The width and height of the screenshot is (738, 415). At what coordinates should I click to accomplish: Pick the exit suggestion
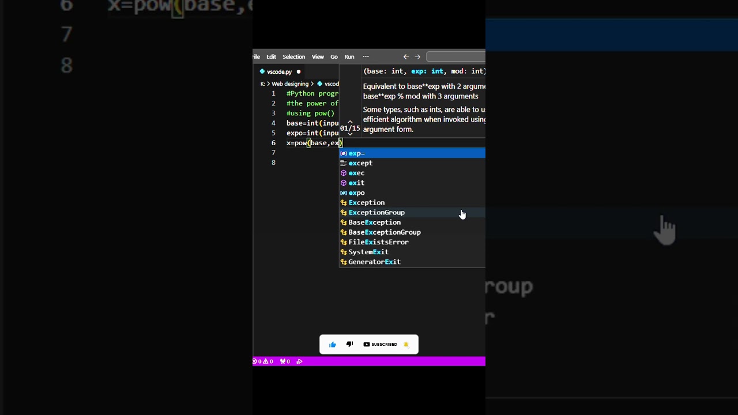point(412,183)
